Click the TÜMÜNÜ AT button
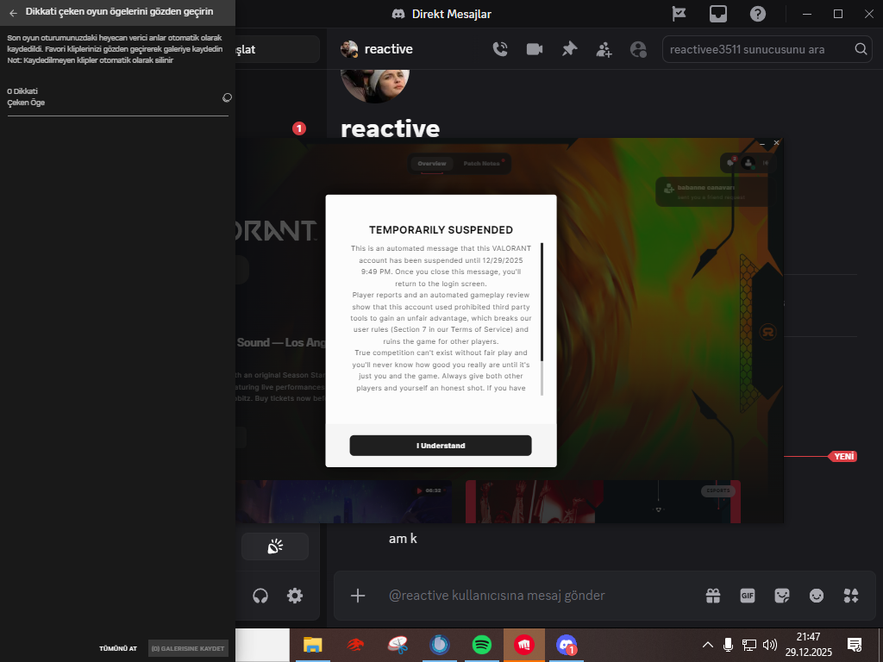This screenshot has height=662, width=883. click(118, 648)
